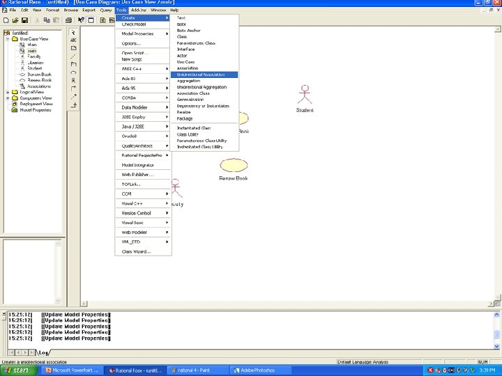Click the diagram horizontal scrollbar left arrow

pos(84,304)
